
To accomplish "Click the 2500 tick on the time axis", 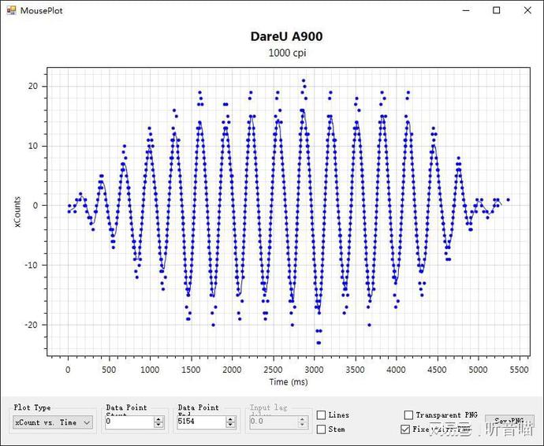I will tap(273, 370).
